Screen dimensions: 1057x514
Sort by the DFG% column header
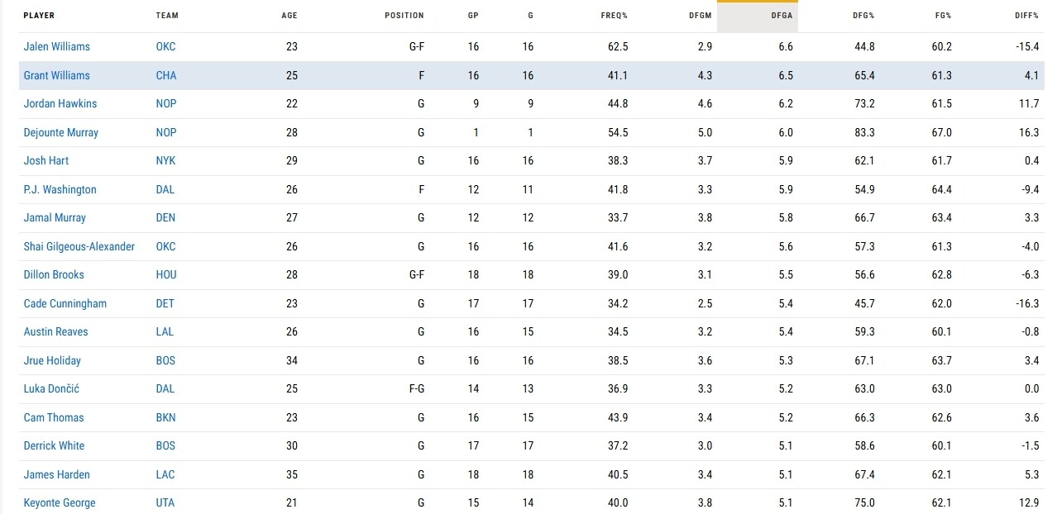tap(864, 16)
